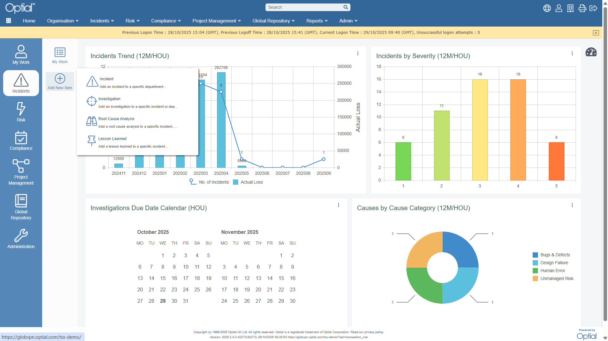Open the Risk module from the sidebar
Screen dimensions: 608x341
tap(21, 111)
